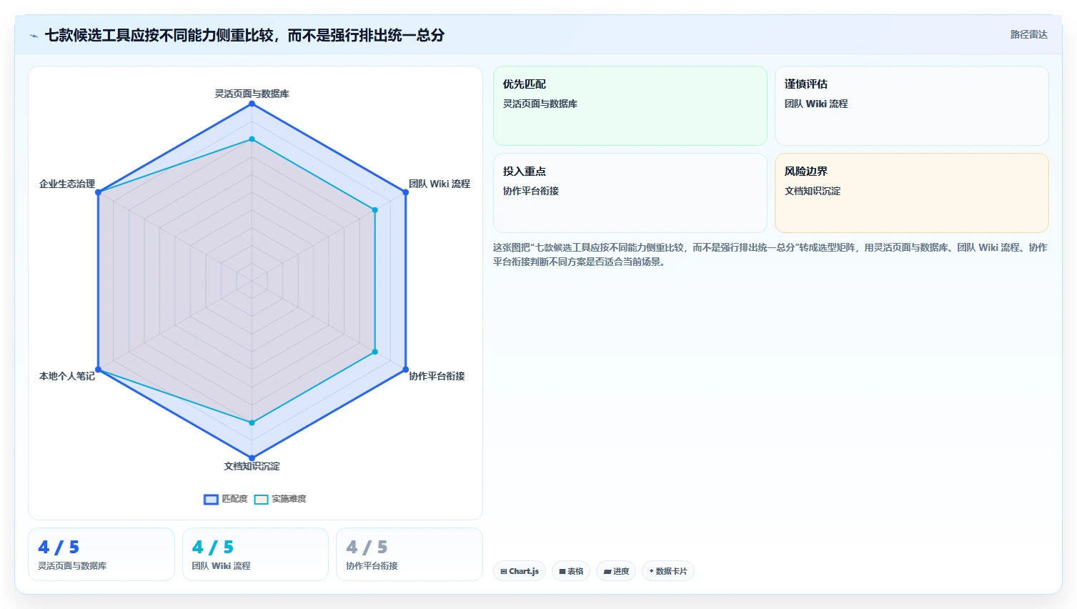Click 文档知识沉淀 text in 风险边界 card

pyautogui.click(x=813, y=191)
